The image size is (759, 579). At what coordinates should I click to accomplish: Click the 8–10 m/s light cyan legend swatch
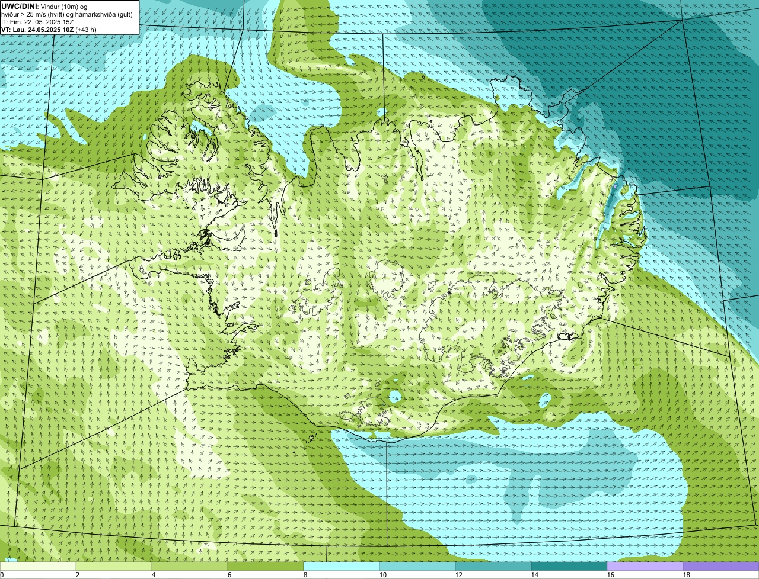coord(342,567)
